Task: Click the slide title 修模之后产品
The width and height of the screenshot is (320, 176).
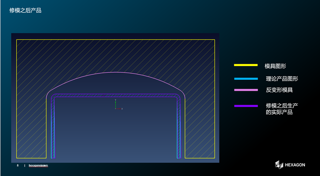Action: (26, 11)
